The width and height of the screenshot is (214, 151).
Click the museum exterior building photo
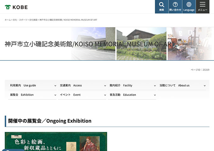pyautogui.click(x=93, y=44)
